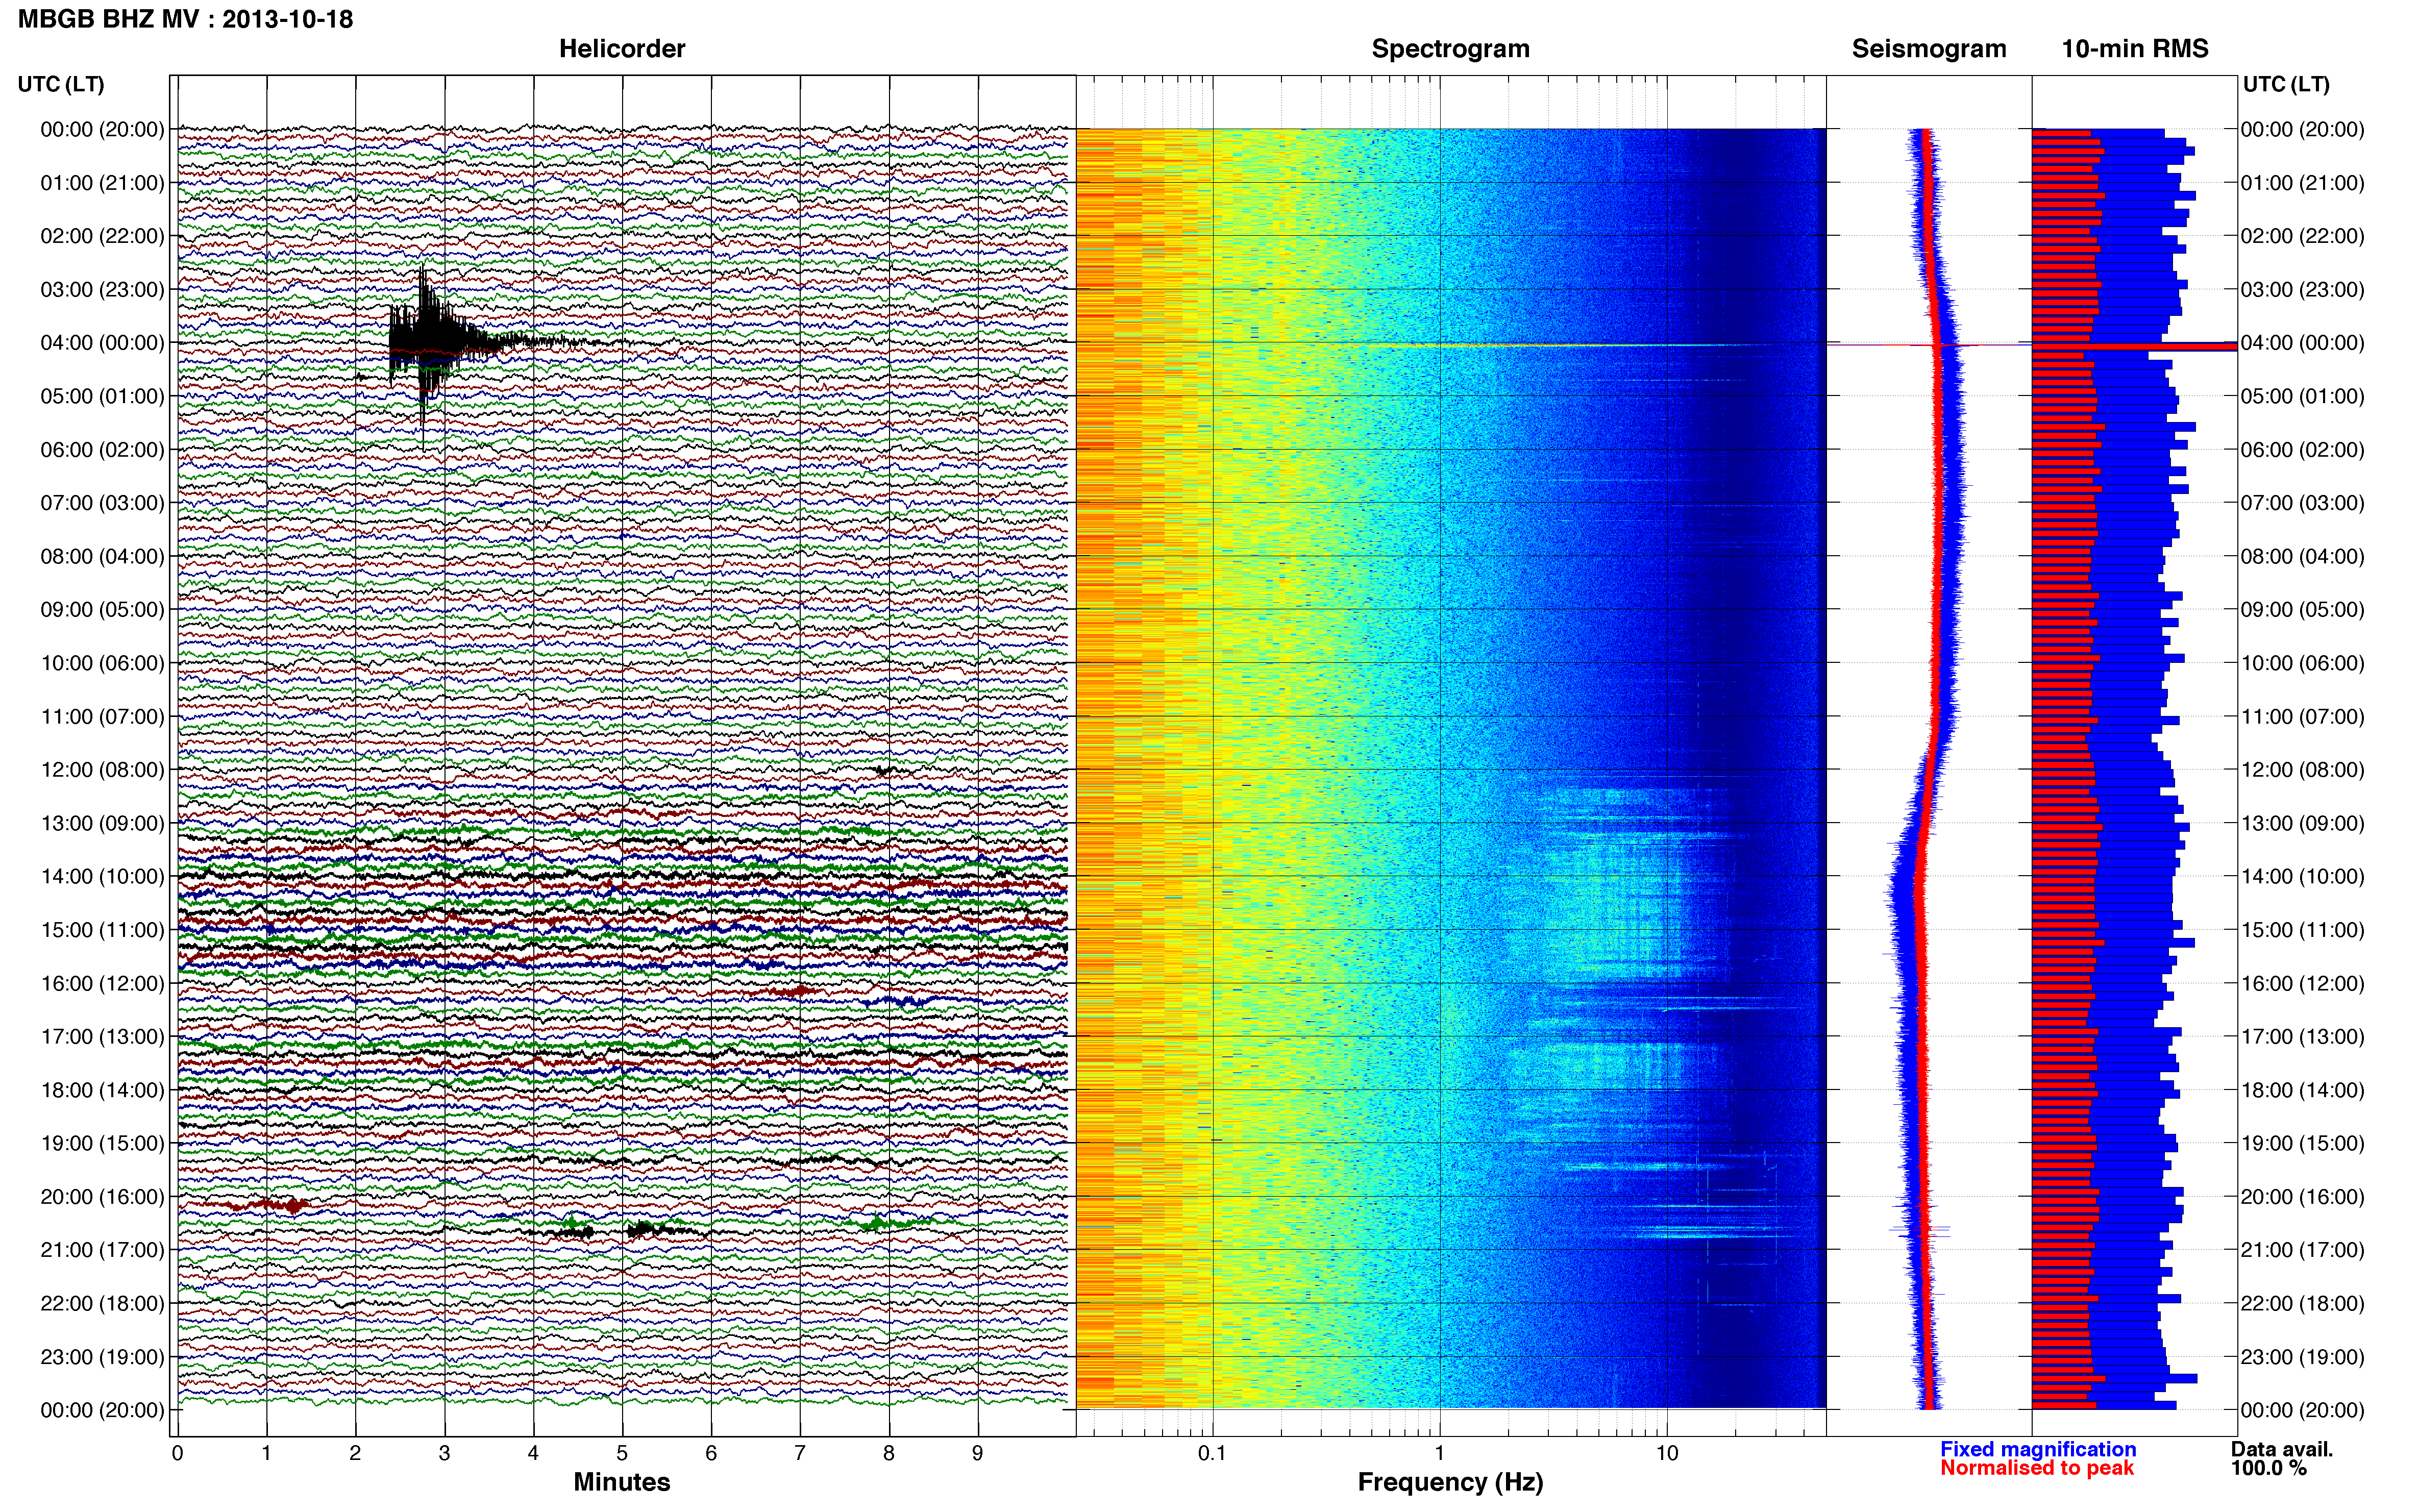This screenshot has width=2419, height=1512.
Task: Click the 'Seismogram' panel heading
Action: (x=1929, y=49)
